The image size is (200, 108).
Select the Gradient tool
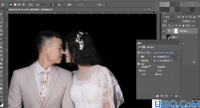pyautogui.click(x=1, y=59)
